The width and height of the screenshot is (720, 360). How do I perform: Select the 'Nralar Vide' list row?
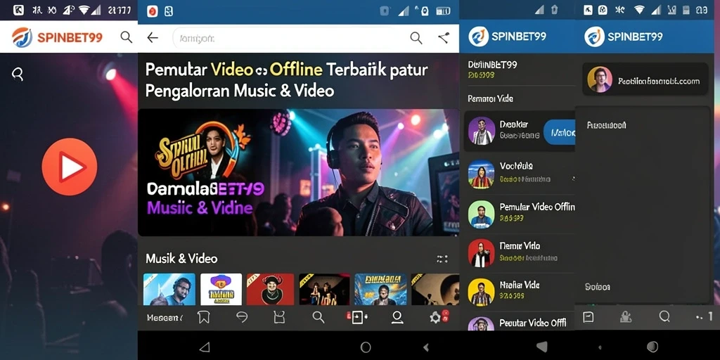pos(519,292)
